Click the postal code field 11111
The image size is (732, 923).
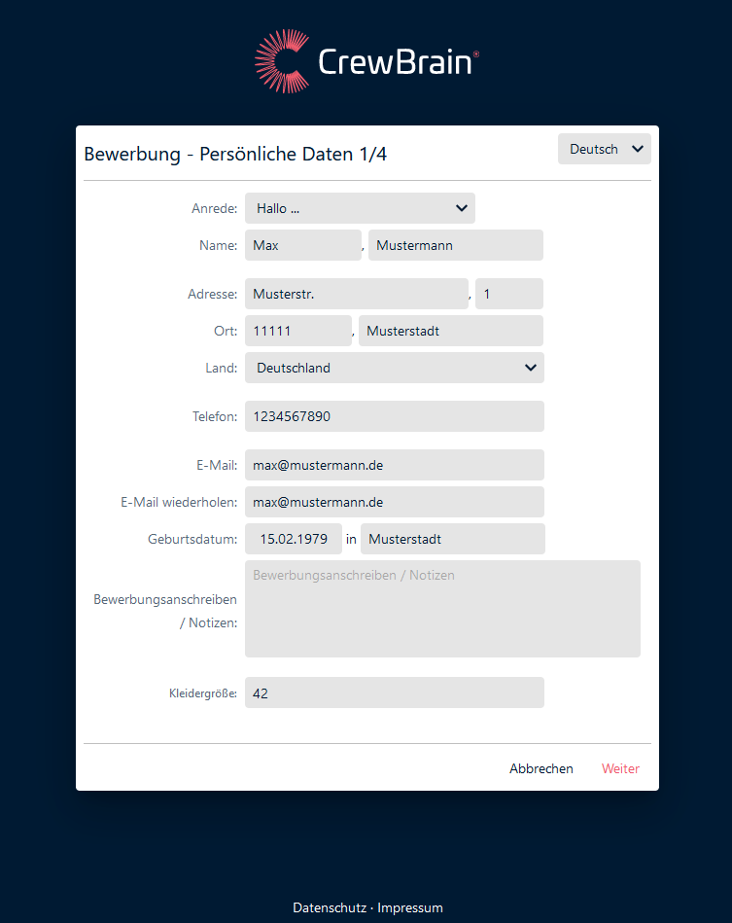(297, 331)
